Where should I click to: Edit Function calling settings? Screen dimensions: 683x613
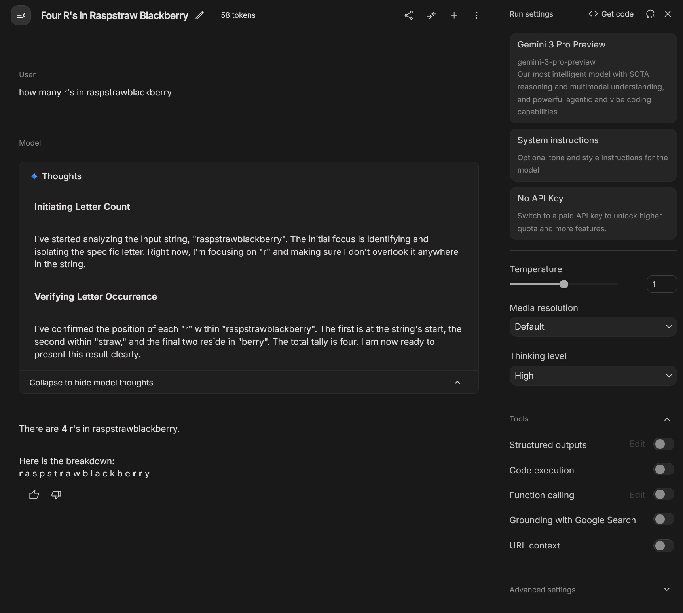[637, 495]
